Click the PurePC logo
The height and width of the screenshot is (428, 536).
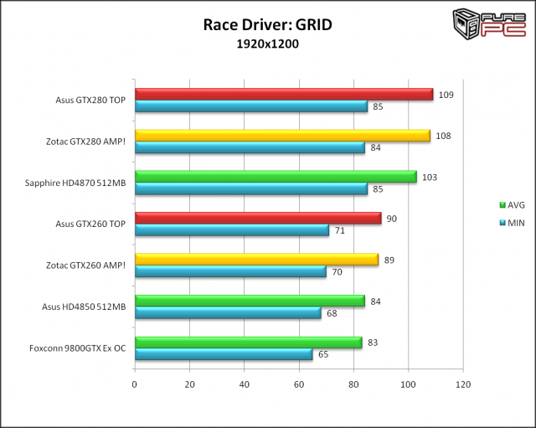[x=489, y=24]
